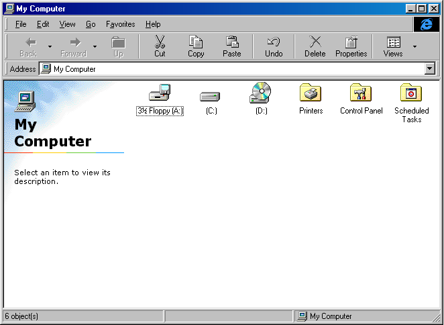Open the Views dropdown arrow
The width and height of the screenshot is (444, 325).
pos(414,46)
